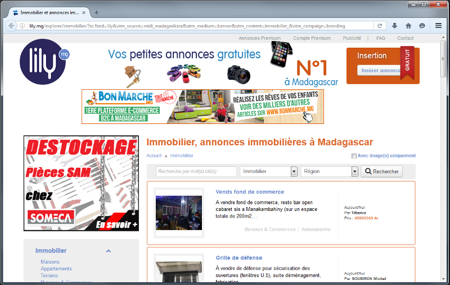Open Grille de défense listing title
Image resolution: width=450 pixels, height=285 pixels.
238,258
